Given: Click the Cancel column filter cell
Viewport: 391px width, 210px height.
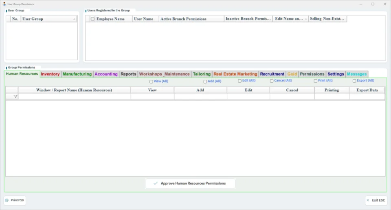Looking at the screenshot, I should pyautogui.click(x=292, y=97).
